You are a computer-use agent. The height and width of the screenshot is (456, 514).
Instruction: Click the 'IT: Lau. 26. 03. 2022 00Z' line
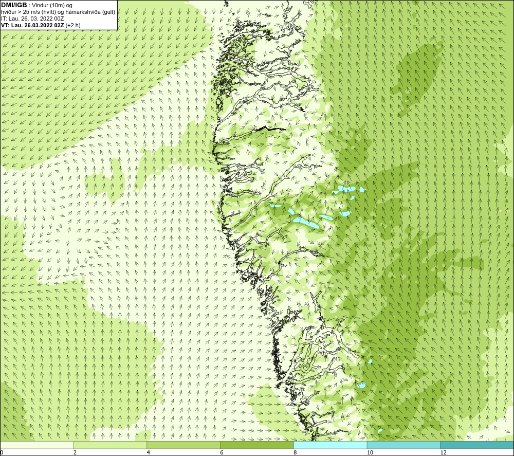32,19
